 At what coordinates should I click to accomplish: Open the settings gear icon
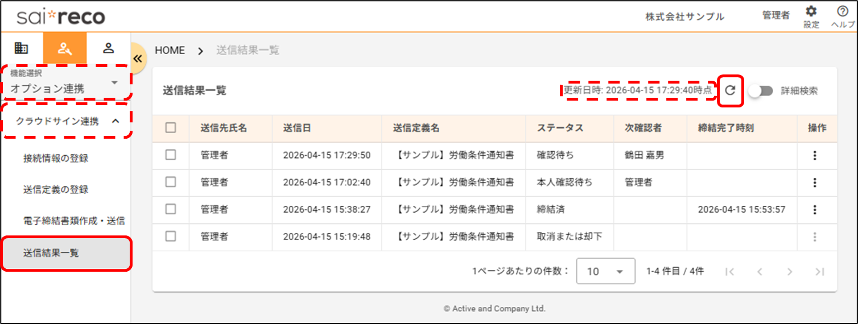pyautogui.click(x=811, y=12)
